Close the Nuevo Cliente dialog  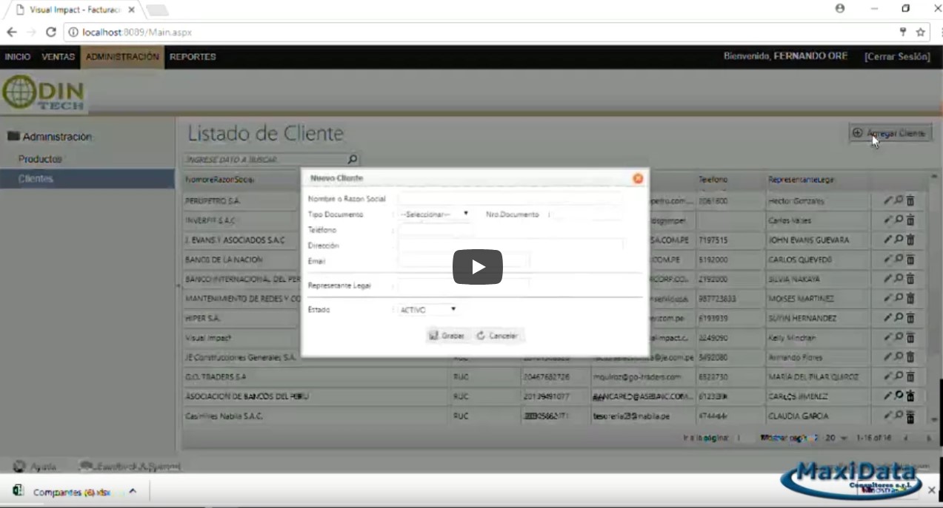[x=638, y=178]
